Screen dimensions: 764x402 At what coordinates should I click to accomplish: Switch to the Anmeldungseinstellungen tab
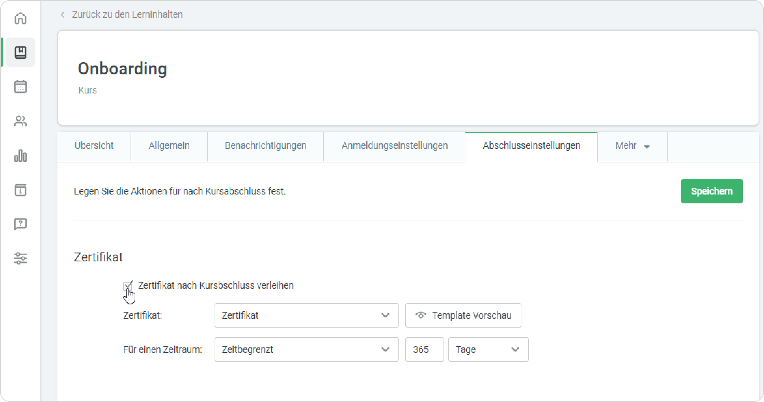[x=394, y=146]
